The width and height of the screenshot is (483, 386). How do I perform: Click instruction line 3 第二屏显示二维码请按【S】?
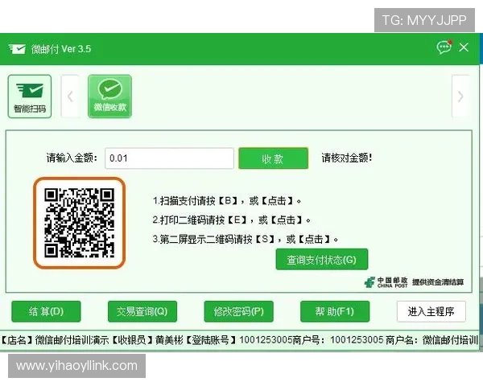246,239
